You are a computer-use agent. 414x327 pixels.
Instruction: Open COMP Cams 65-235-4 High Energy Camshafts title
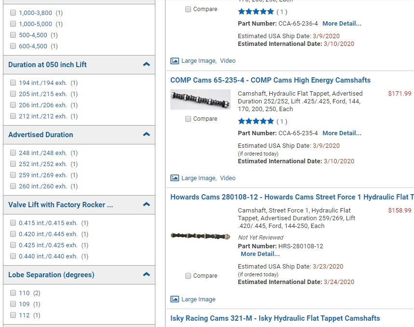270,80
